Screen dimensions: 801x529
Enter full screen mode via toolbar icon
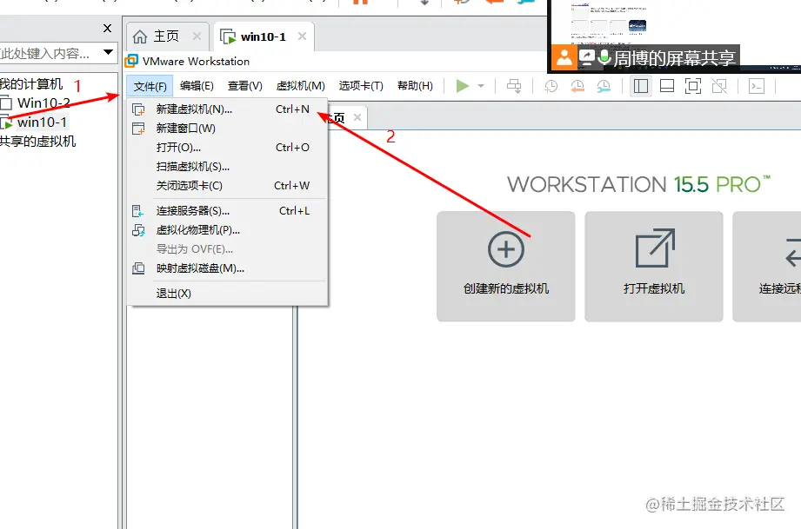coord(692,86)
